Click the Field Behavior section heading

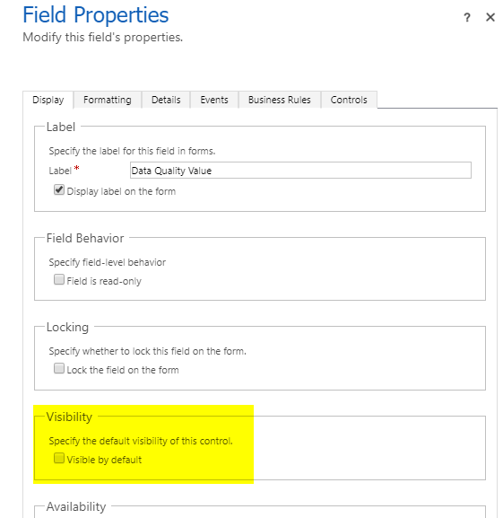point(85,238)
